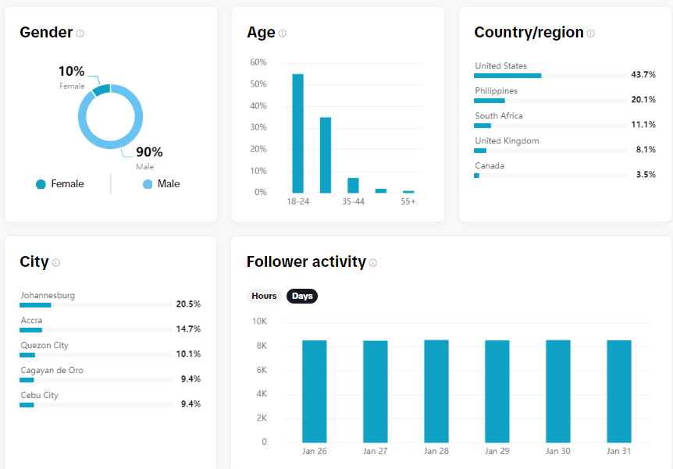Screen dimensions: 673x469
Task: Select the United States progress bar
Action: (x=550, y=76)
